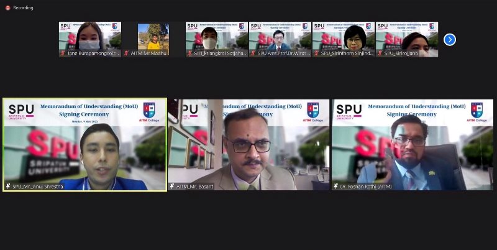Click the SITI_kriangkrai name label
497x250 pixels.
[221, 53]
